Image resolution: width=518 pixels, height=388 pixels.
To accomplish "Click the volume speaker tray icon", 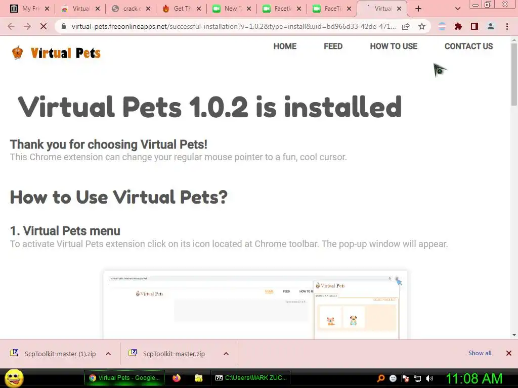I will 429,378.
